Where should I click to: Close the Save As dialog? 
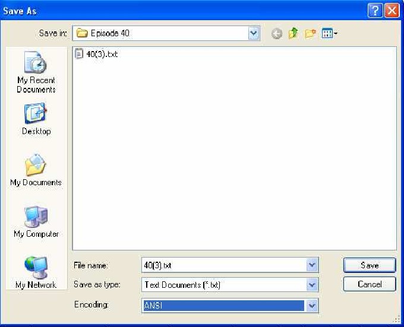click(x=392, y=11)
